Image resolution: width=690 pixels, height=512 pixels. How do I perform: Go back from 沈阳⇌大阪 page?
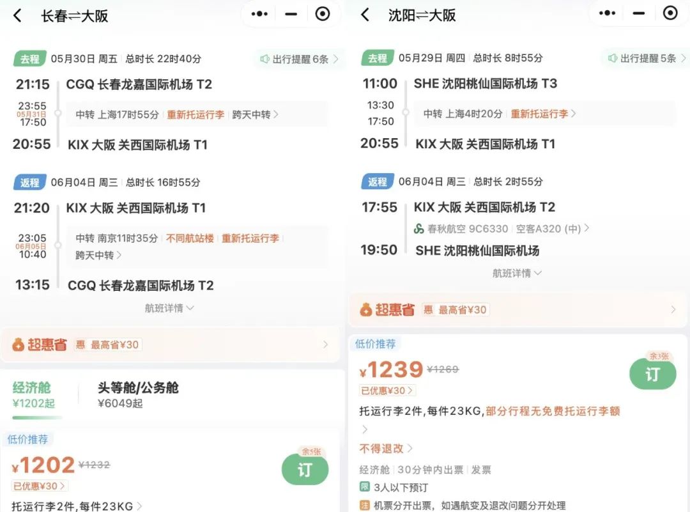pos(365,15)
